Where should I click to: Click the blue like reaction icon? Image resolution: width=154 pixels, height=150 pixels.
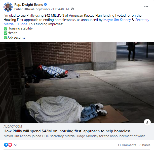[x=6, y=145]
